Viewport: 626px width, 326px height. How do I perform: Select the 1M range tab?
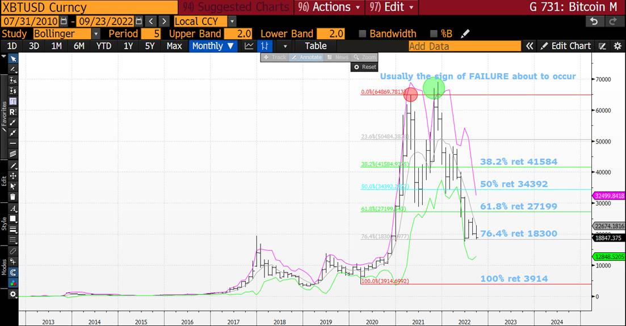click(56, 46)
